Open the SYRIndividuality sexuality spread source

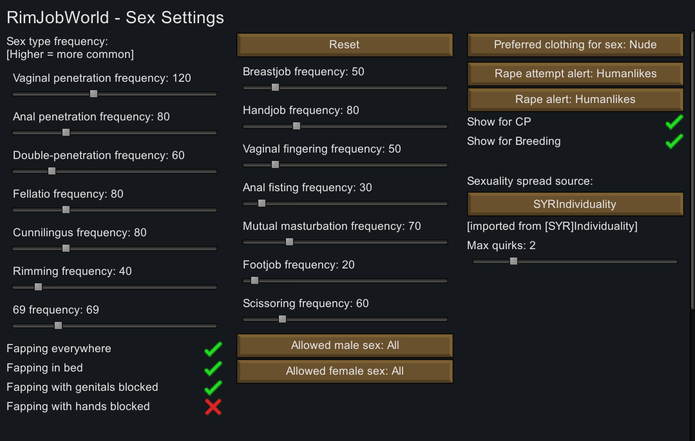(x=574, y=203)
